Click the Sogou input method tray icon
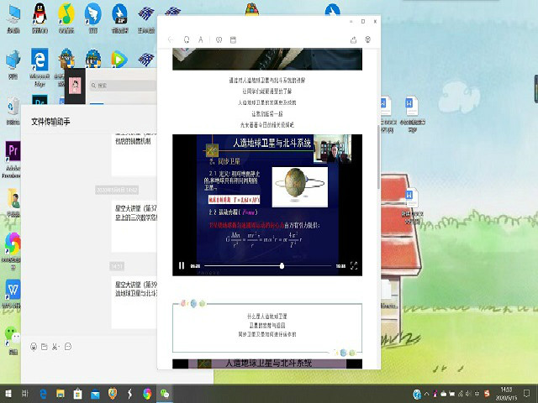The width and height of the screenshot is (538, 403). [487, 394]
